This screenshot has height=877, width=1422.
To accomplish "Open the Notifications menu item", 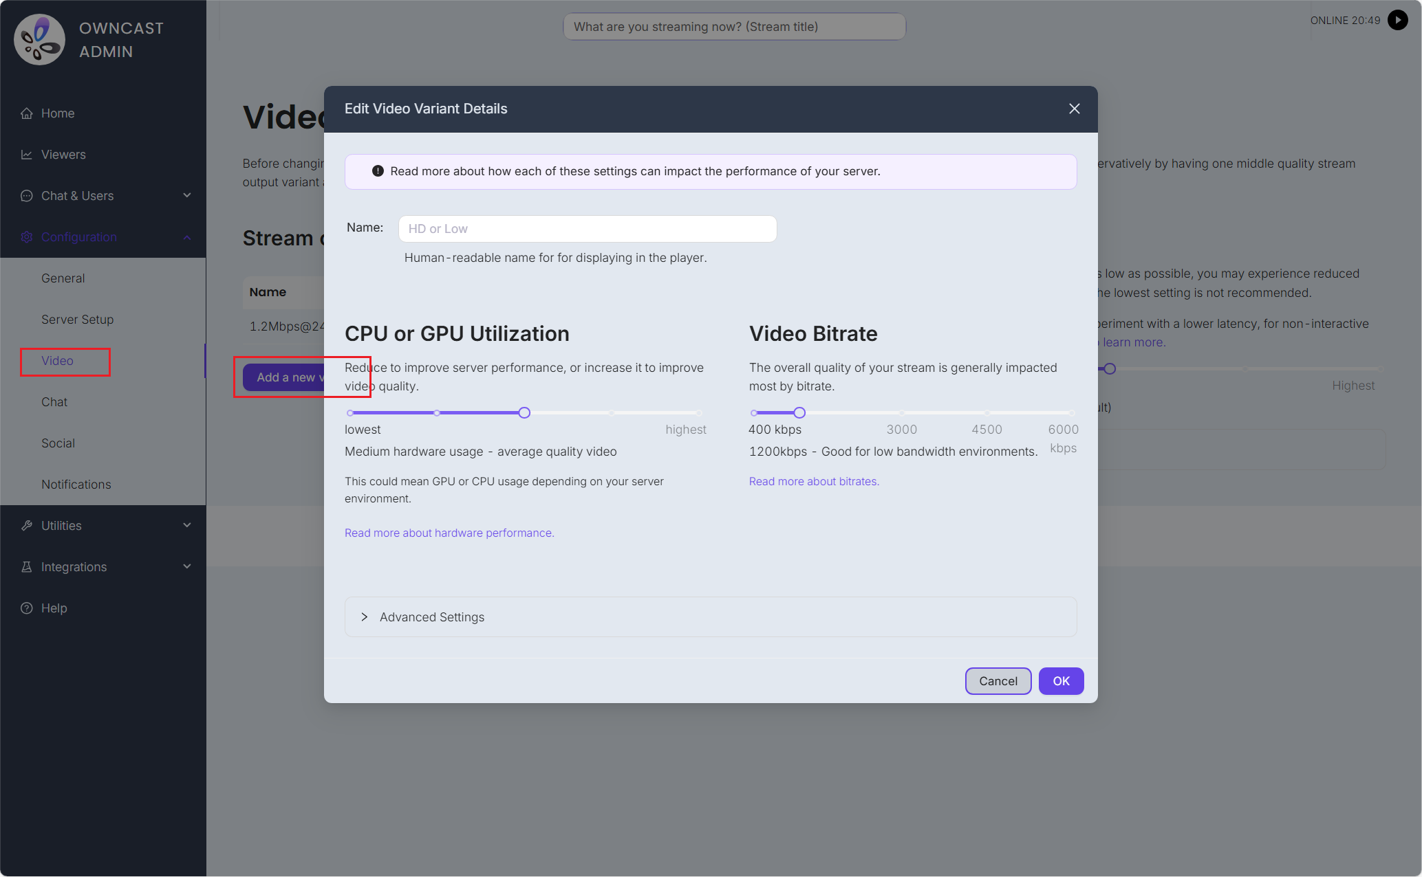I will 76,485.
